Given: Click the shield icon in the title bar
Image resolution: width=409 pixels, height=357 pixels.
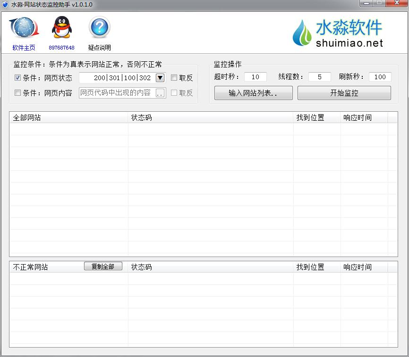Looking at the screenshot, I should [6, 5].
